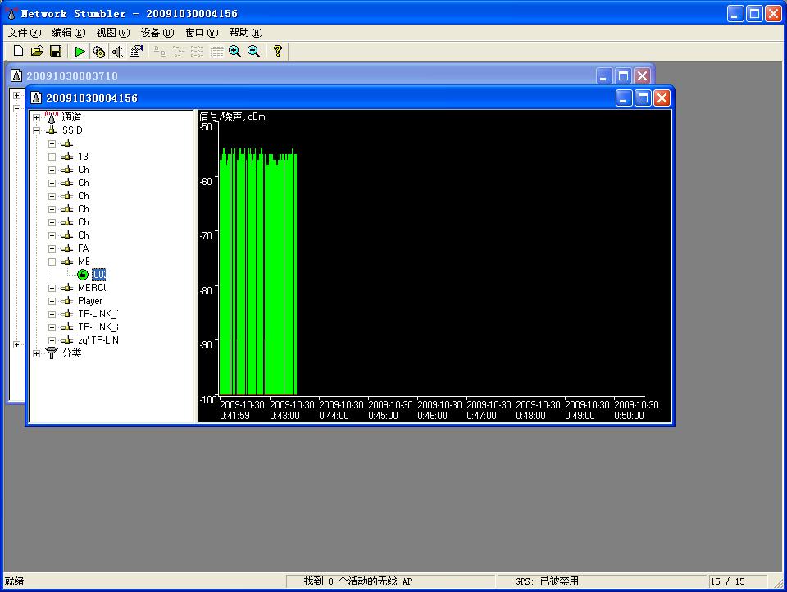787x592 pixels.
Task: Zoom in with the plus magnifier icon
Action: tap(235, 51)
